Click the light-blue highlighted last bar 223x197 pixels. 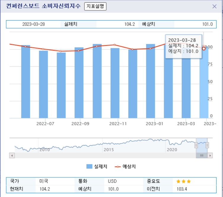204,82
